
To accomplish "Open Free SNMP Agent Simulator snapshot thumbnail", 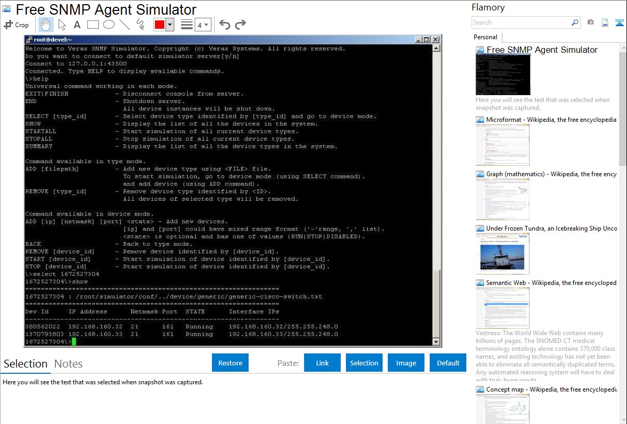I will tap(503, 75).
